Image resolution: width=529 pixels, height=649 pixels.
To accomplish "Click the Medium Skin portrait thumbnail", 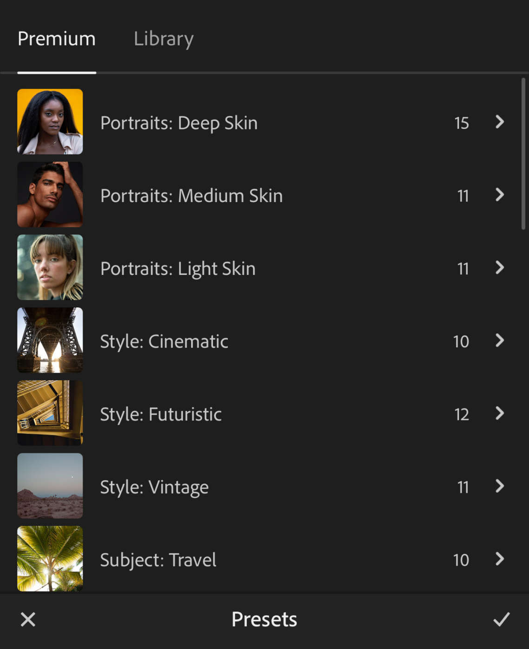I will pos(50,194).
